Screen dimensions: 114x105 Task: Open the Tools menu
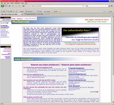click(x=23, y=3)
